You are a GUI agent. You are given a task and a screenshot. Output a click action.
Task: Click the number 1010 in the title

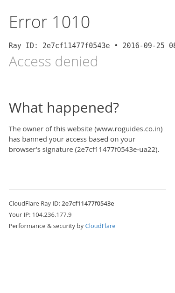(x=71, y=22)
